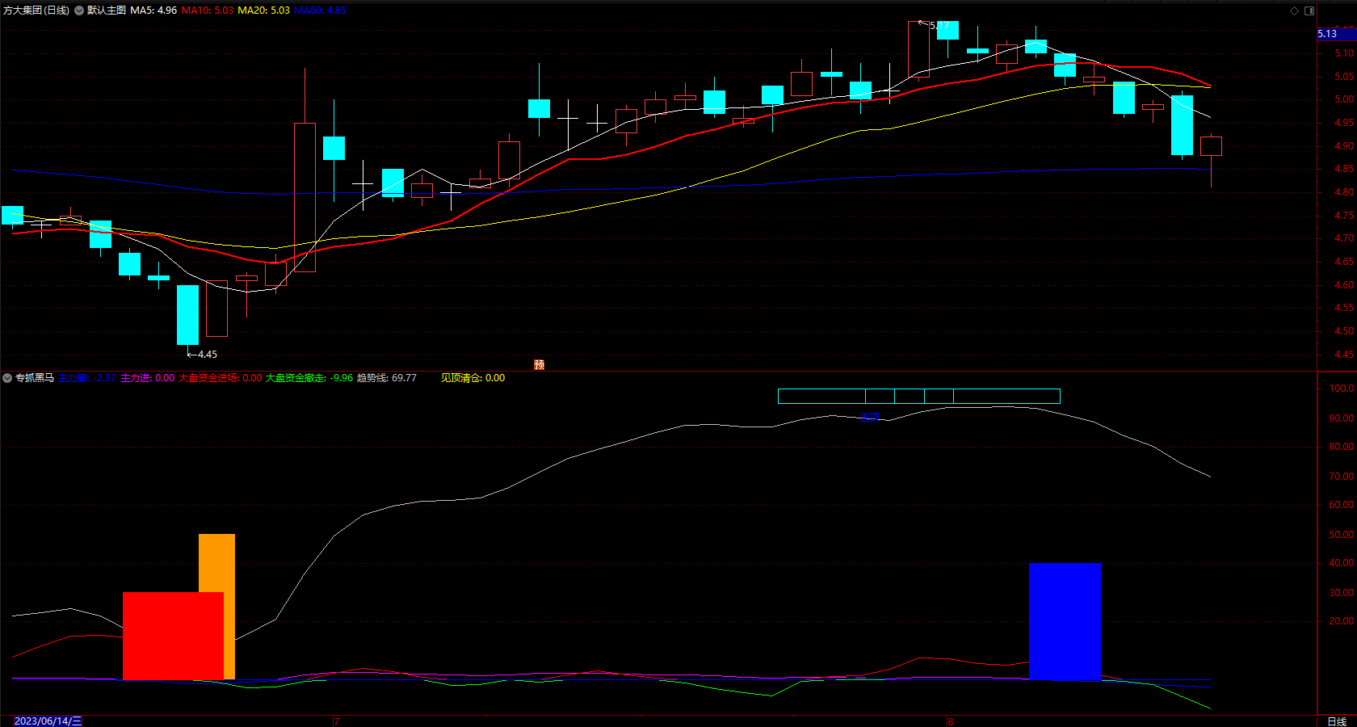Select the MA10: 5.03 indicator value
This screenshot has width=1357, height=727.
208,11
